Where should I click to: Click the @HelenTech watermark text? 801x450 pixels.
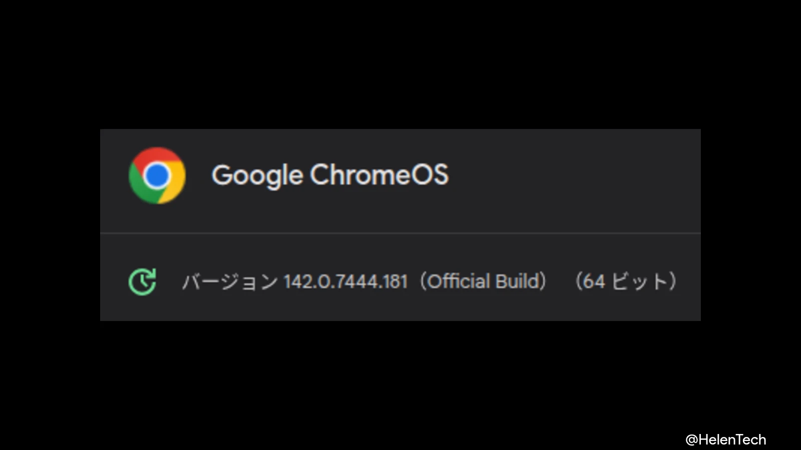(727, 439)
